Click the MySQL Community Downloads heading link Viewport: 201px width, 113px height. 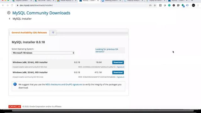tap(41, 13)
